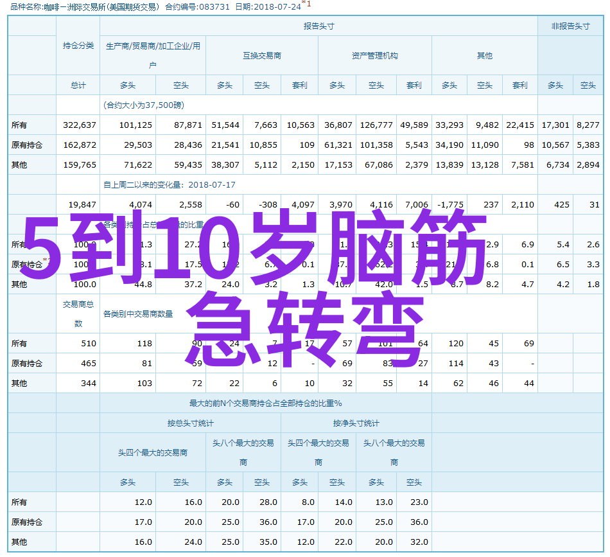Click the 交易商总数 header cell

(x=78, y=314)
